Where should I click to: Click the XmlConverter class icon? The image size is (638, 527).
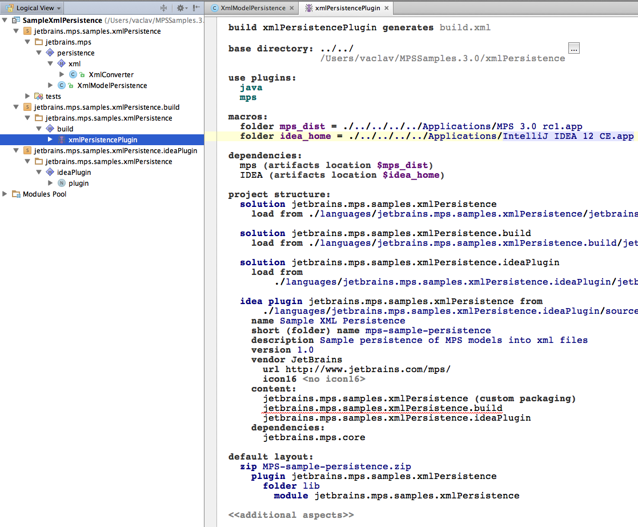(x=73, y=74)
